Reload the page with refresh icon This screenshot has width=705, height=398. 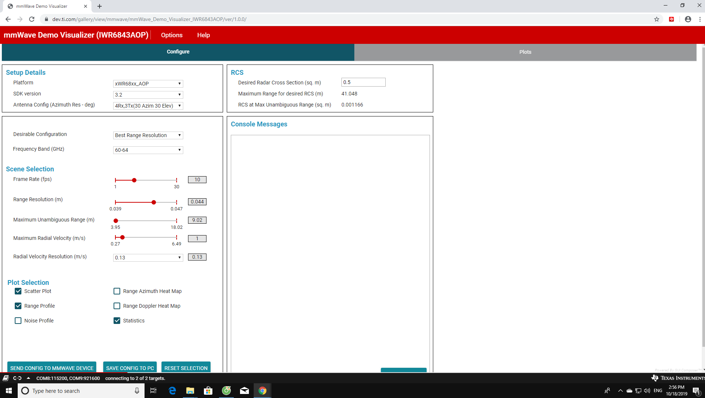(32, 19)
